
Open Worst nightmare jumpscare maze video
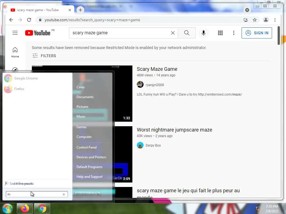click(175, 130)
